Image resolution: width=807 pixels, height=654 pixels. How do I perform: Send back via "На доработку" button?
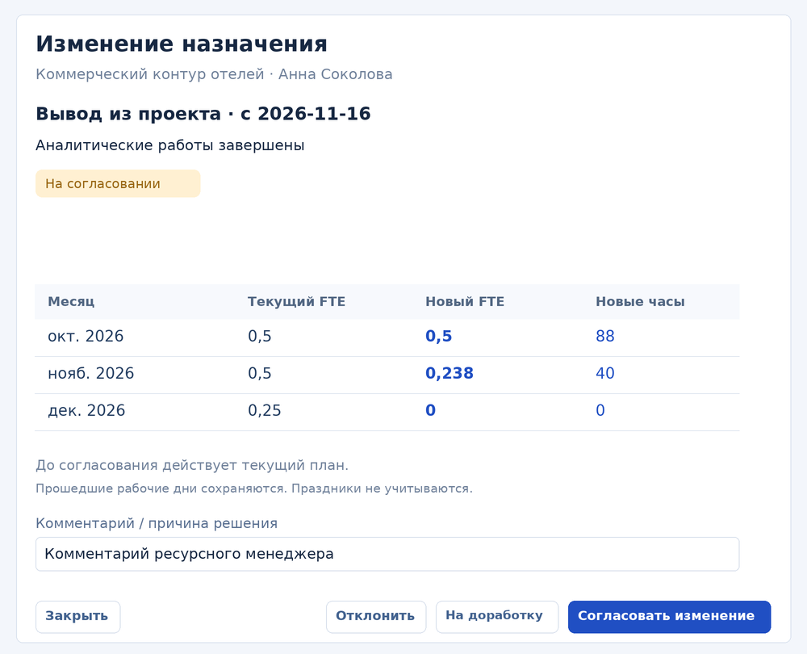(x=496, y=616)
